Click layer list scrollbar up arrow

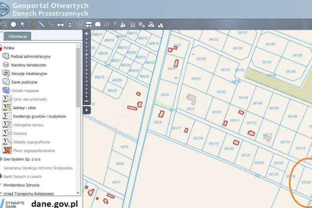78,46
